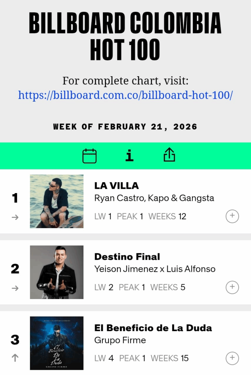Viewport: 251px width, 375px height.
Task: Open LA VILLA album cover thumbnail
Action: [57, 201]
